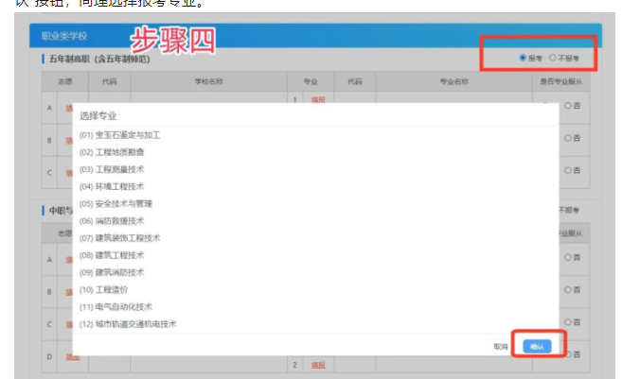Viewport: 622px width, 379px height.
Task: Select major (04) 环境工程技术
Action: coord(112,186)
